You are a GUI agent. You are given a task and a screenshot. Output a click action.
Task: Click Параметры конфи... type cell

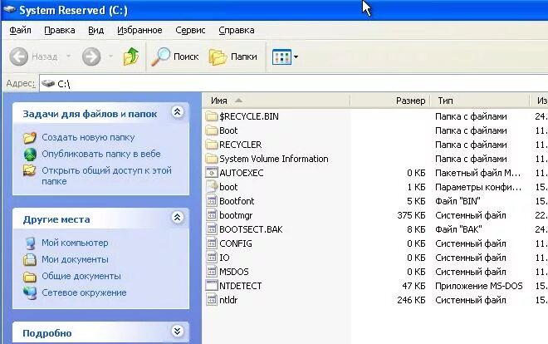click(478, 187)
